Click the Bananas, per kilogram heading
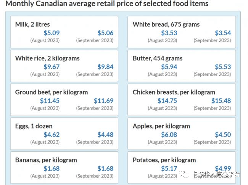248x185 pixels. (46, 160)
